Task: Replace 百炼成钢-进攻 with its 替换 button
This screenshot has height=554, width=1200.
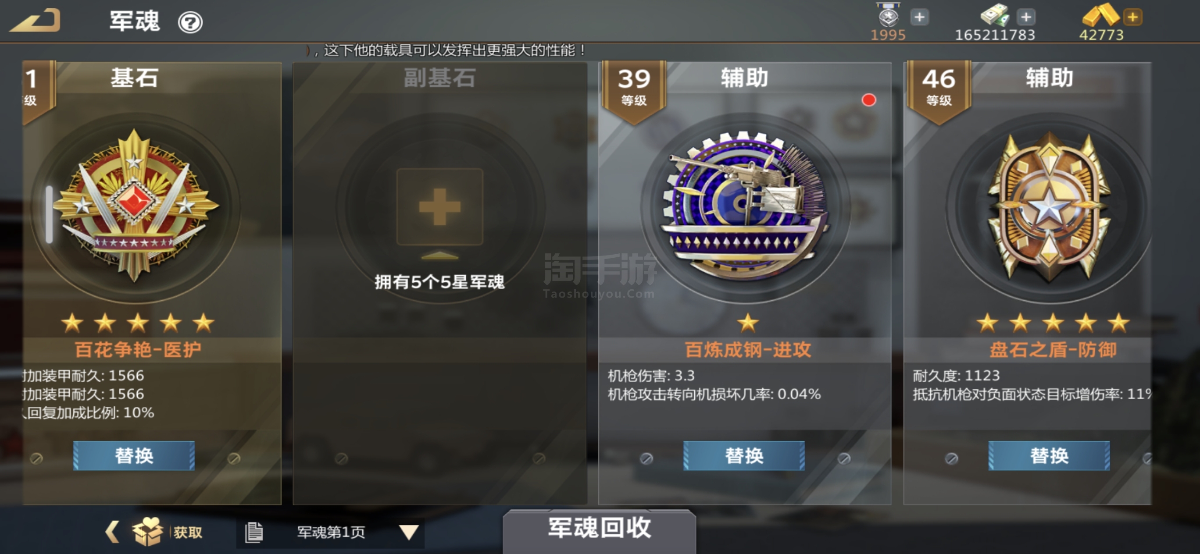Action: click(x=744, y=455)
